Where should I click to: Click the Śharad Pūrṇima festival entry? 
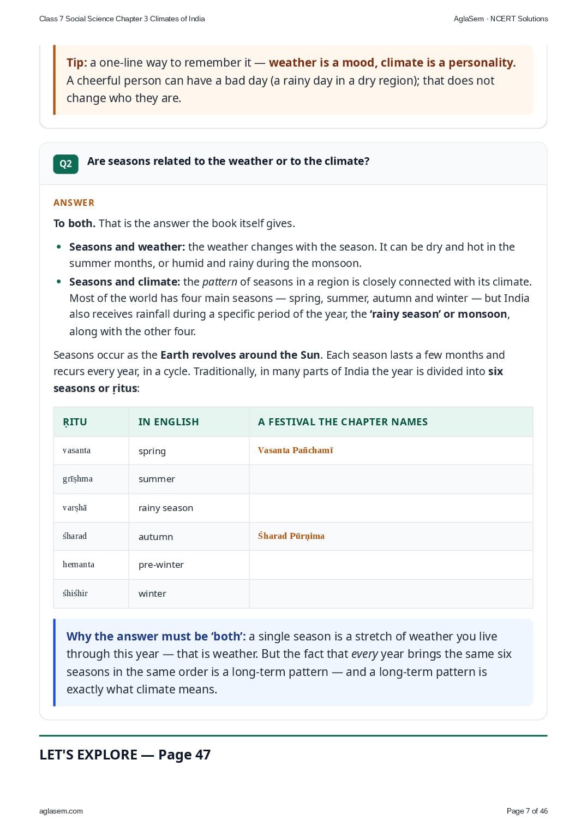291,536
